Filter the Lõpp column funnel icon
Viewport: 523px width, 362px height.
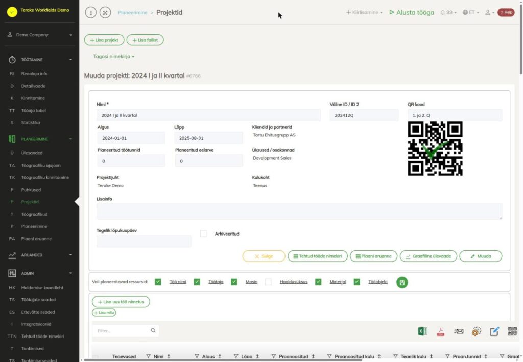point(236,356)
